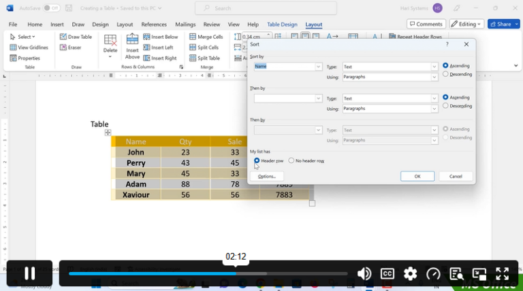
Task: Seek on the video progress bar
Action: pyautogui.click(x=208, y=274)
